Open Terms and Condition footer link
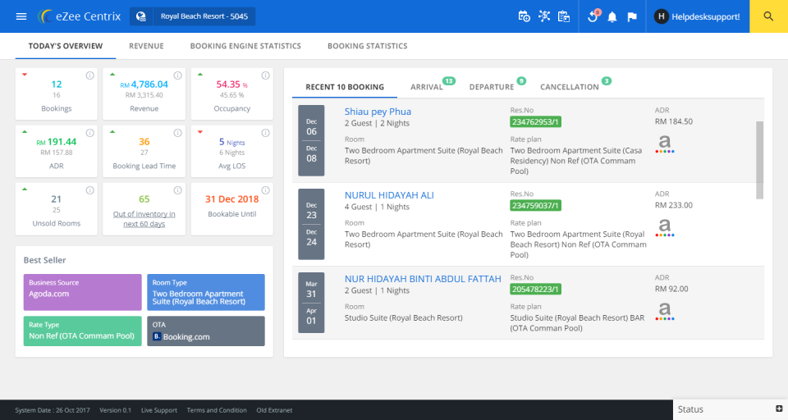 (x=217, y=410)
